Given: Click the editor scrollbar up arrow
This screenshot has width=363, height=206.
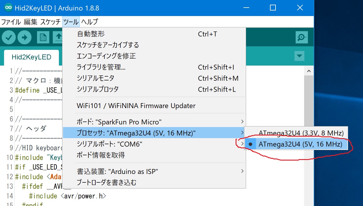Looking at the screenshot, I should tap(309, 71).
